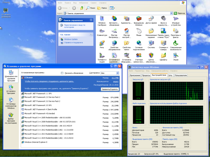Open Сетевые подключения icon

139,45
